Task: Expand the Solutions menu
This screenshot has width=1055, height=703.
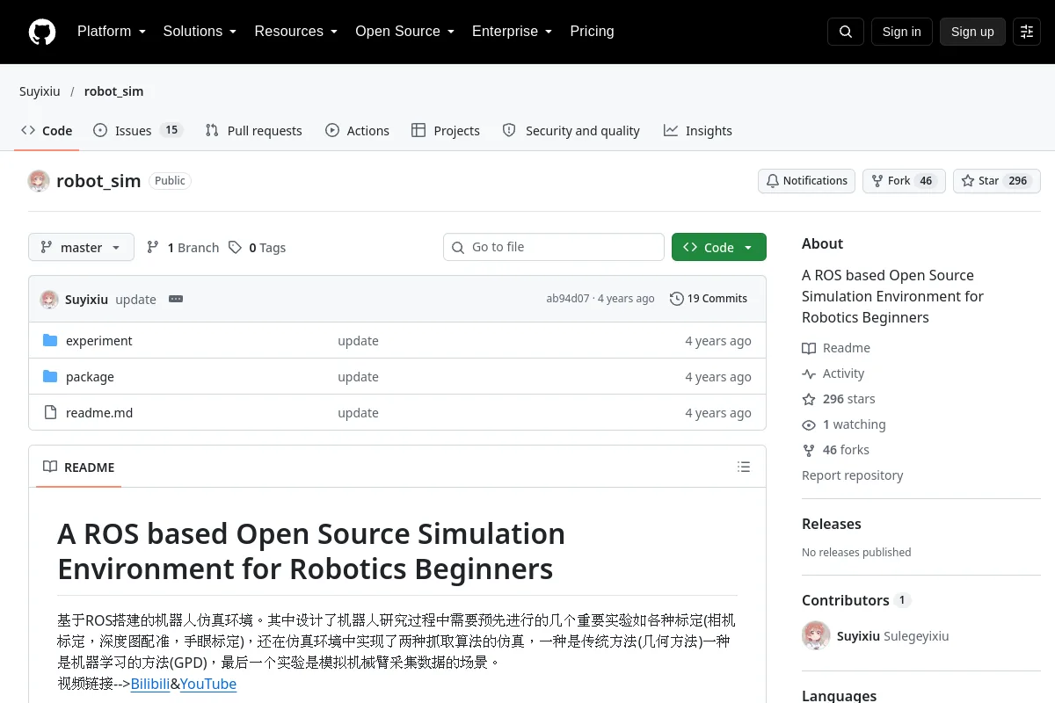Action: click(x=200, y=32)
